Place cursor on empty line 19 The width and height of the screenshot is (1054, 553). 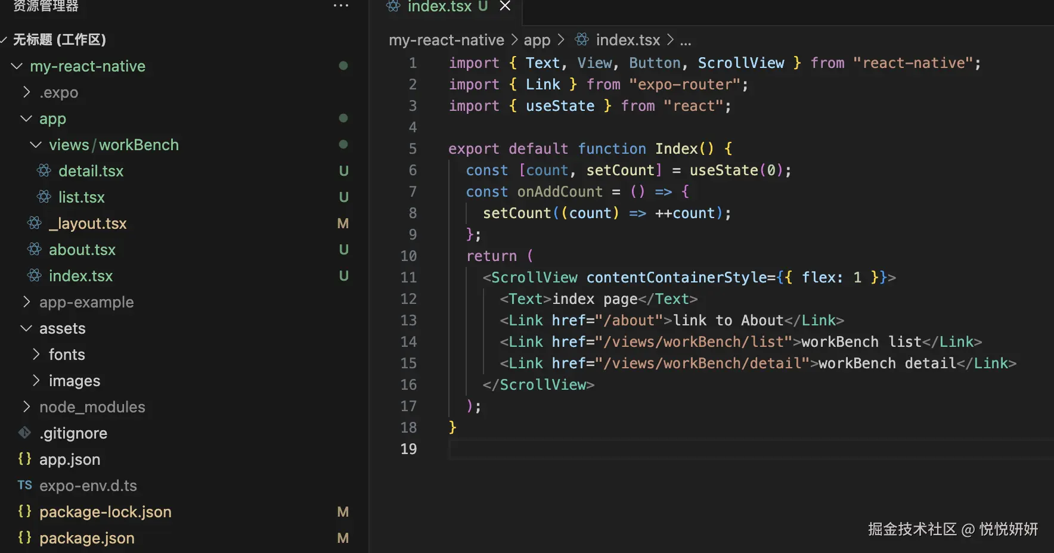pos(750,449)
